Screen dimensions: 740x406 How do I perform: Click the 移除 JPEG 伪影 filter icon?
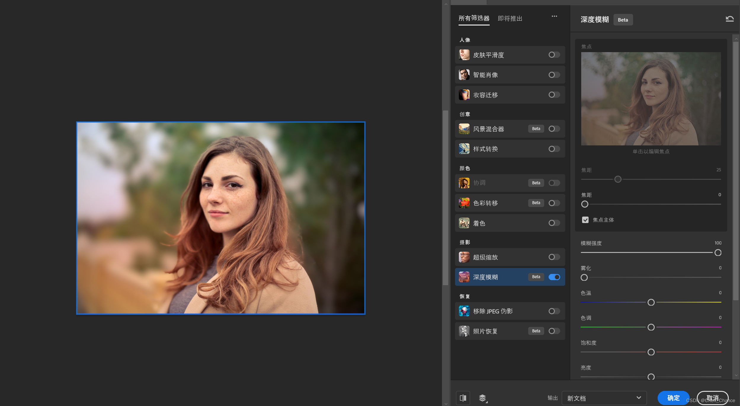(x=464, y=311)
